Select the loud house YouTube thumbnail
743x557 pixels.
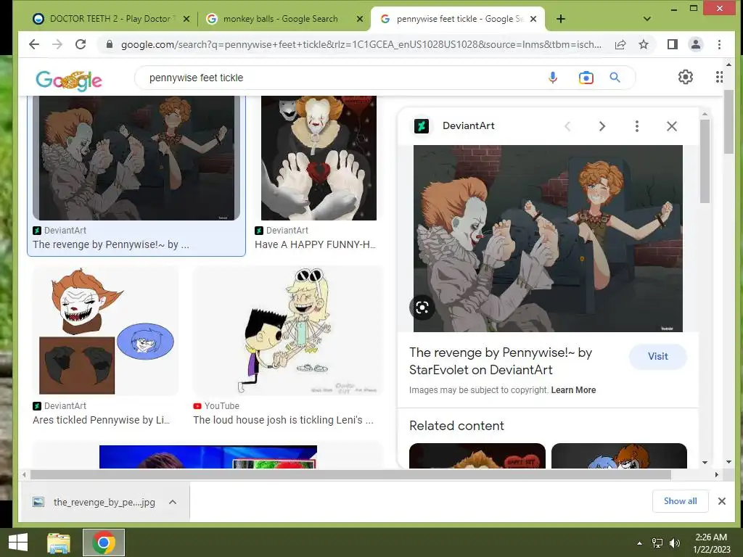(287, 331)
